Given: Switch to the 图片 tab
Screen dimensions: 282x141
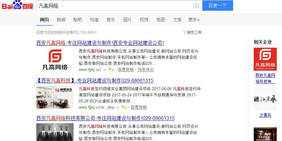Looking at the screenshot, I should tap(127, 20).
